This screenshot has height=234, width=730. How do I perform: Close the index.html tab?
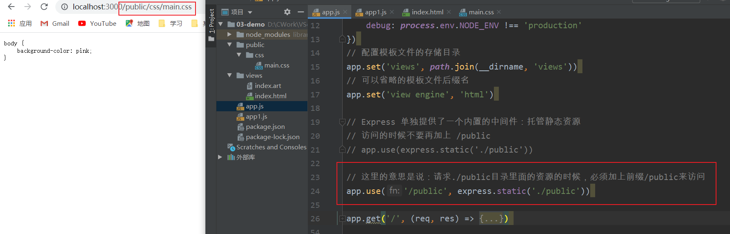pos(449,12)
